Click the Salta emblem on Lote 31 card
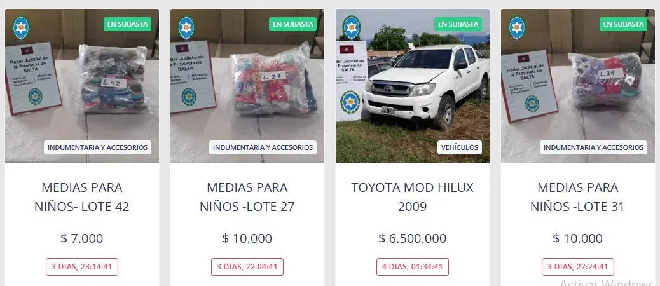660x286 pixels. tap(517, 28)
